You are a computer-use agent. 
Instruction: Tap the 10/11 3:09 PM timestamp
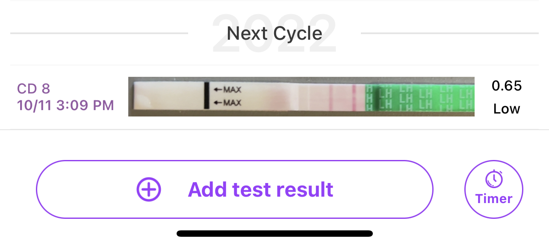coord(65,105)
